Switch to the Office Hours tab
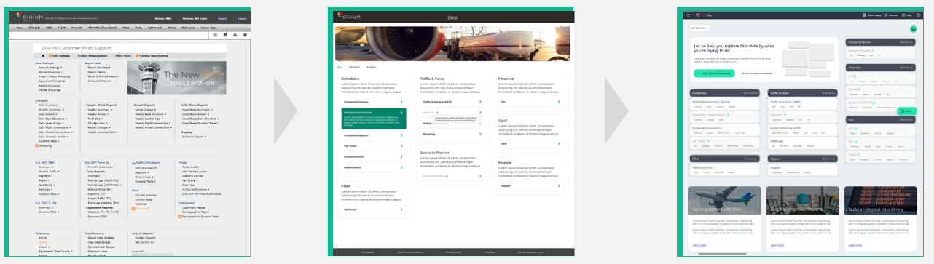This screenshot has height=264, width=934. (x=122, y=55)
